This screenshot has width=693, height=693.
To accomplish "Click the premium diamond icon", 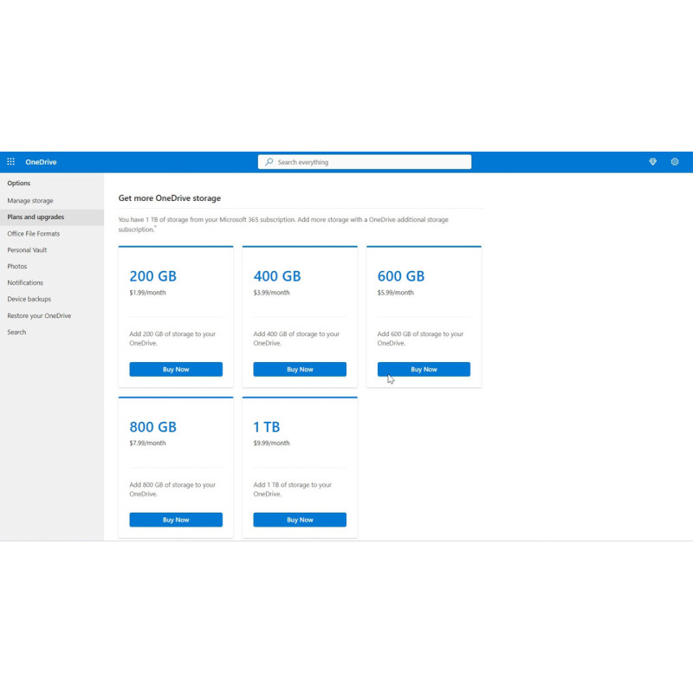I will [653, 162].
